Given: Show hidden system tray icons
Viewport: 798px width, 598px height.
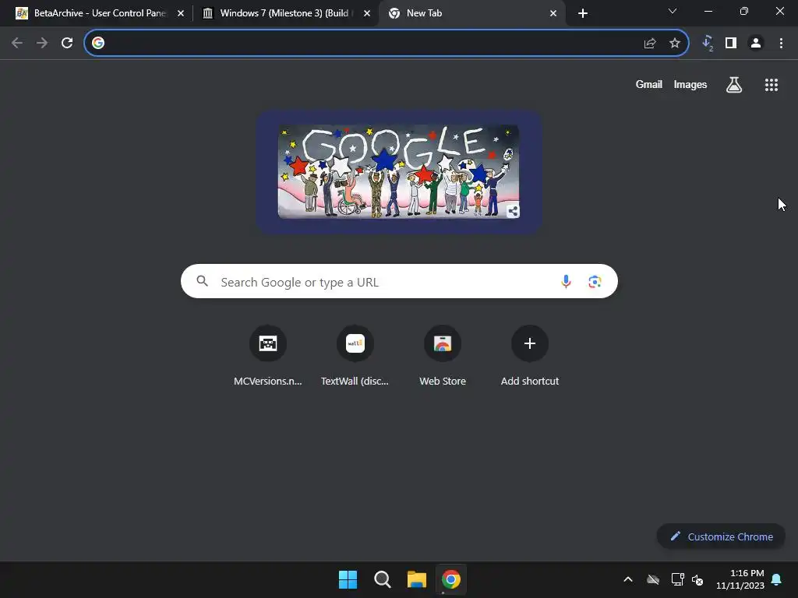Looking at the screenshot, I should [x=628, y=579].
